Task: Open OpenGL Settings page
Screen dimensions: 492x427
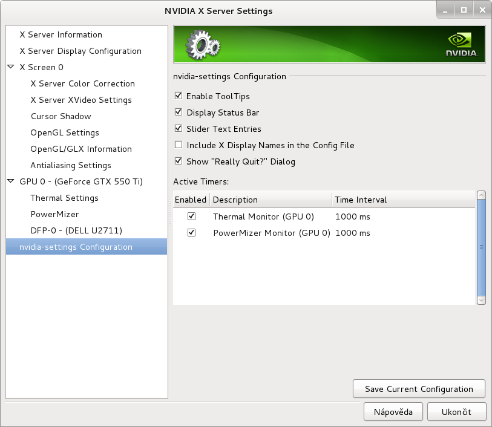Action: click(65, 132)
